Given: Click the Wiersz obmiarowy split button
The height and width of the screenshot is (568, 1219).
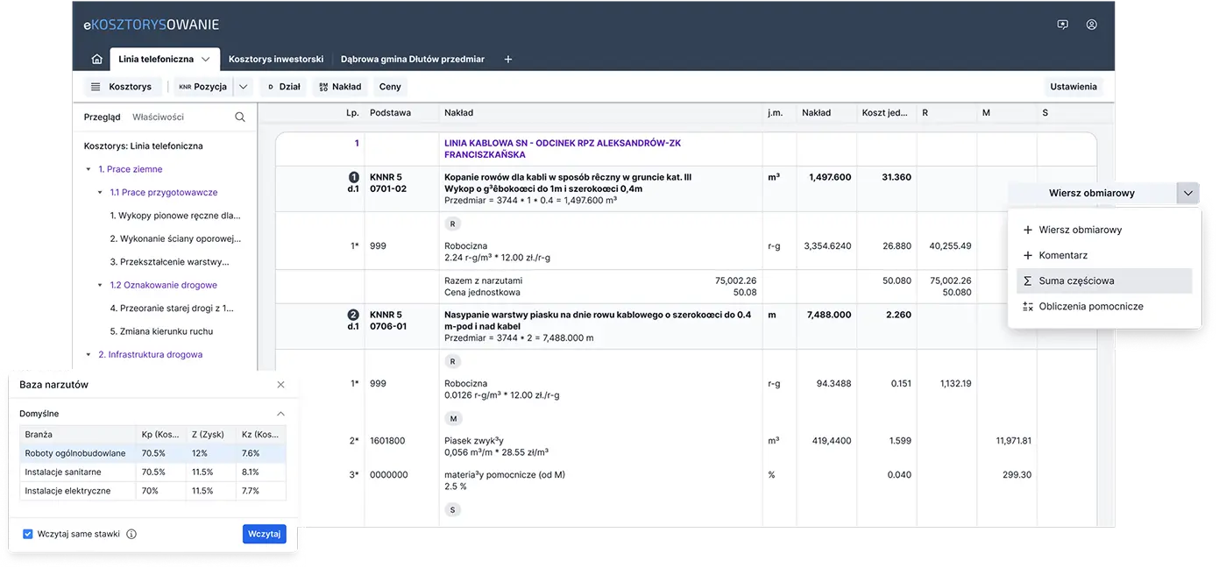Looking at the screenshot, I should pos(1091,193).
